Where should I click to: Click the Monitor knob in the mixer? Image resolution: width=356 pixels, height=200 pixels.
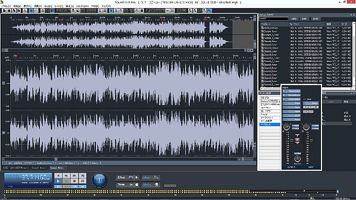pos(297,158)
